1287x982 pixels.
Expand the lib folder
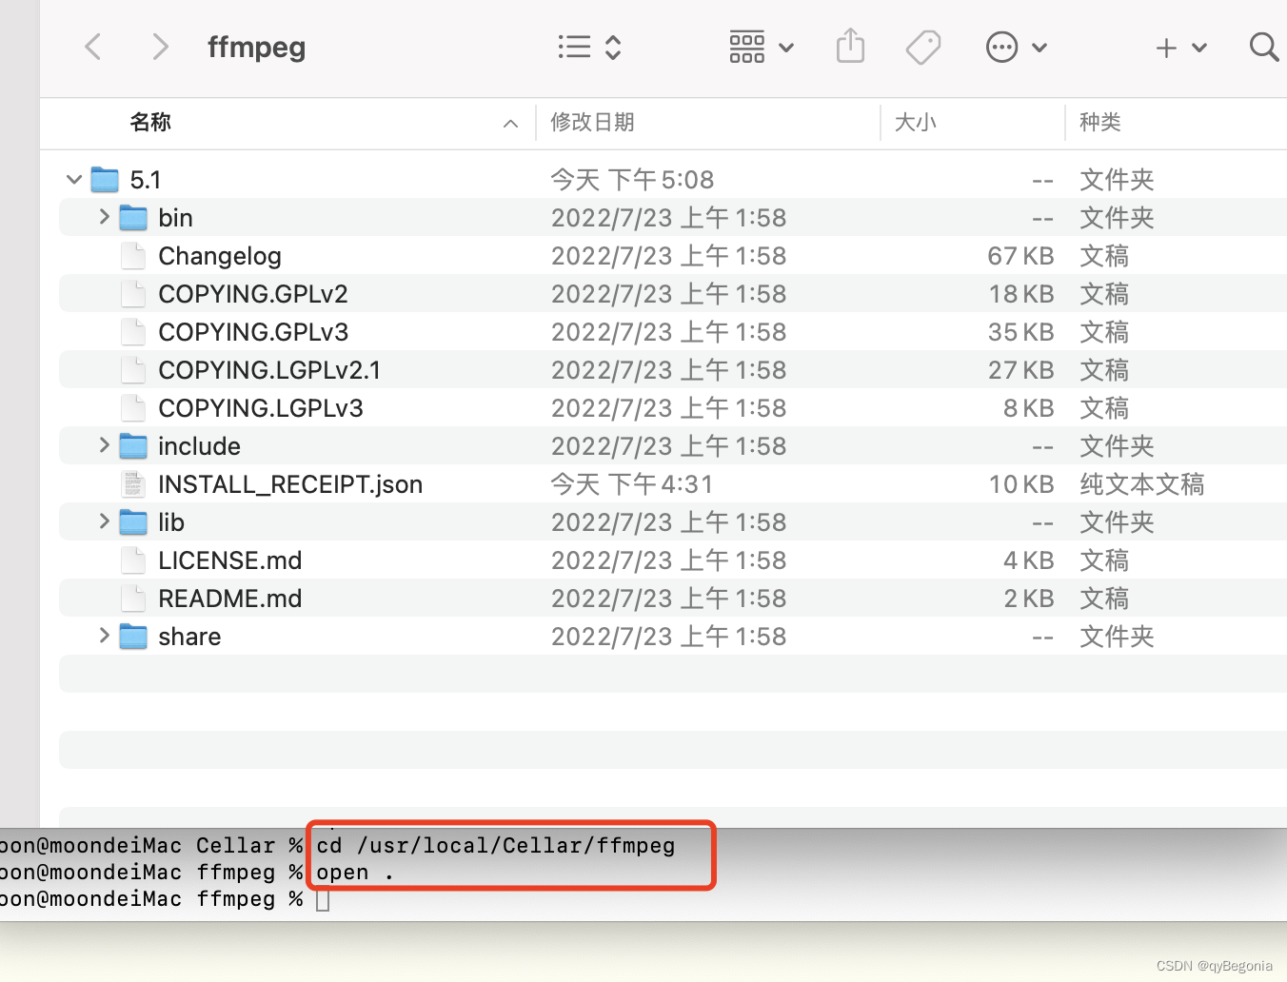(104, 521)
